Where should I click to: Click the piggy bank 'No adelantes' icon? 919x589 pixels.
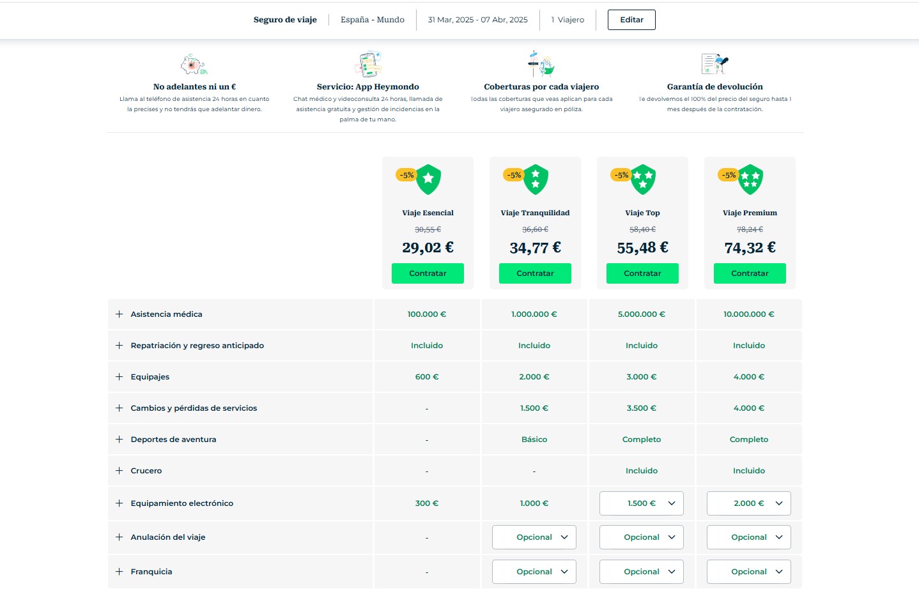click(x=194, y=65)
